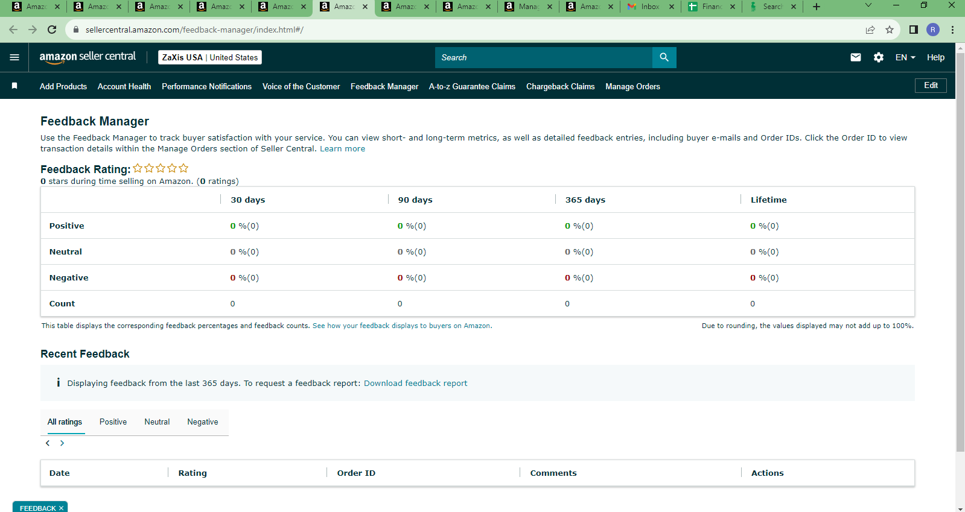Screen dimensions: 965x512
Task: Open A-to-z Guarantee Claims
Action: click(x=472, y=86)
